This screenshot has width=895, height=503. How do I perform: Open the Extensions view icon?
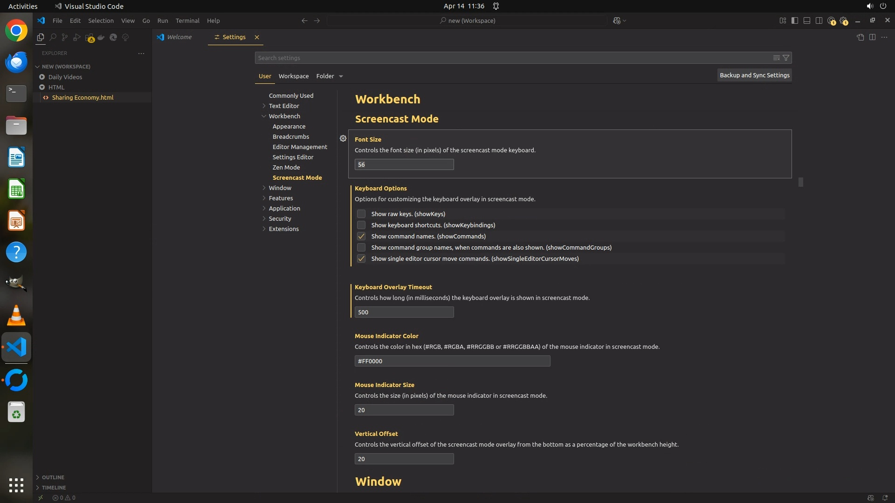89,37
